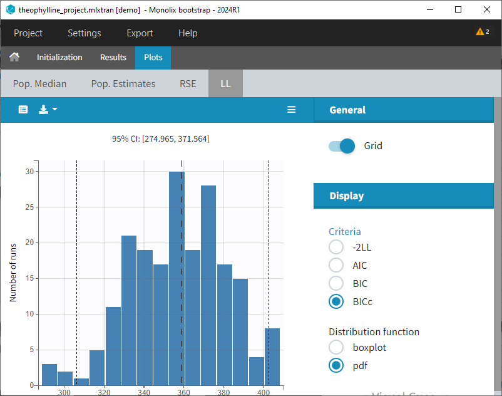Click the home icon in navigation bar

click(14, 57)
